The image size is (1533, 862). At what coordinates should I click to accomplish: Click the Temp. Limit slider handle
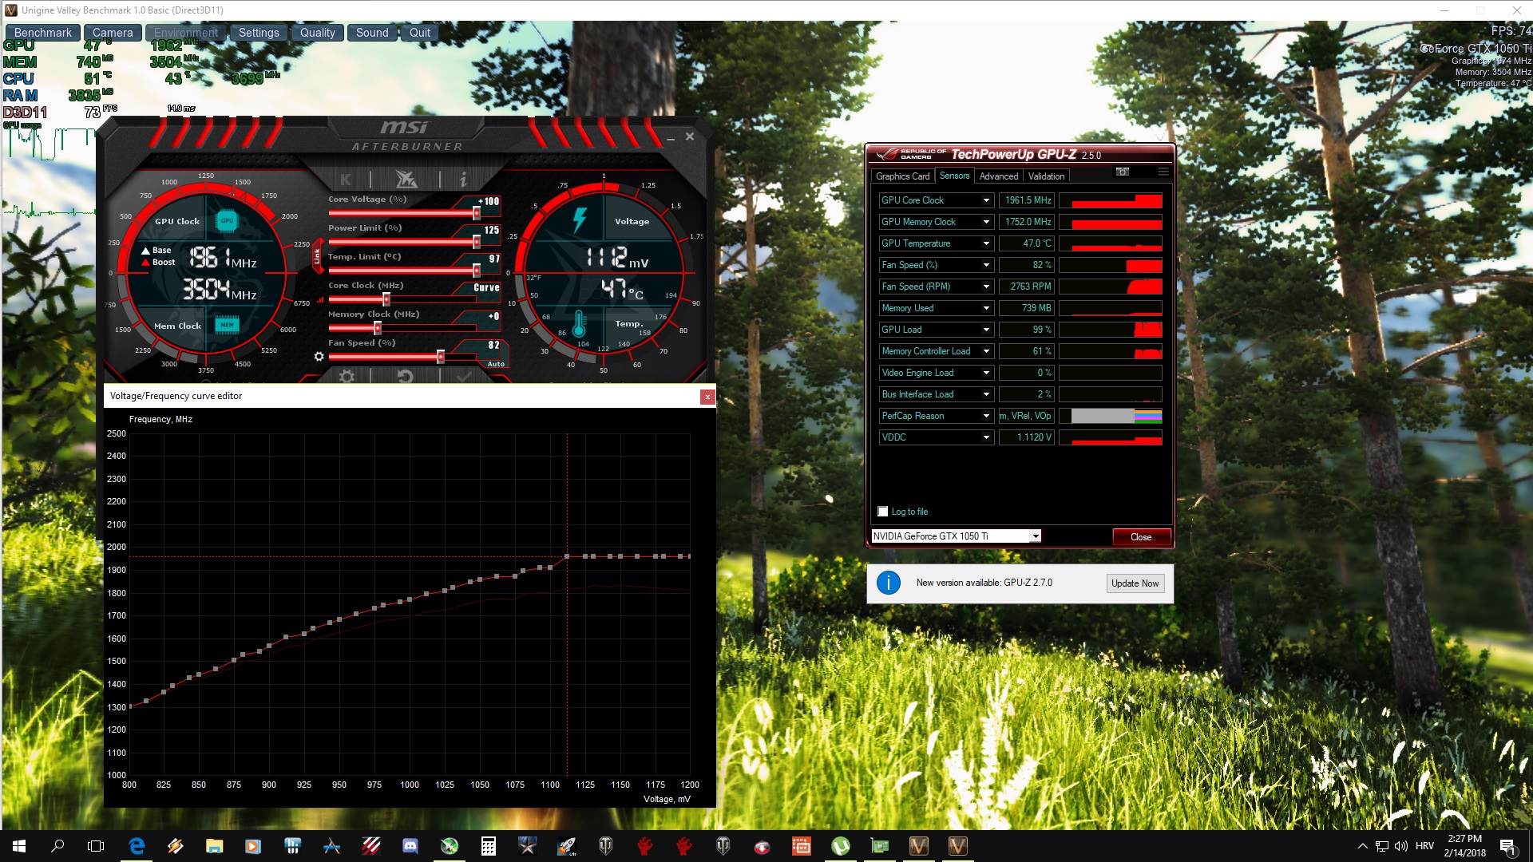pyautogui.click(x=477, y=271)
